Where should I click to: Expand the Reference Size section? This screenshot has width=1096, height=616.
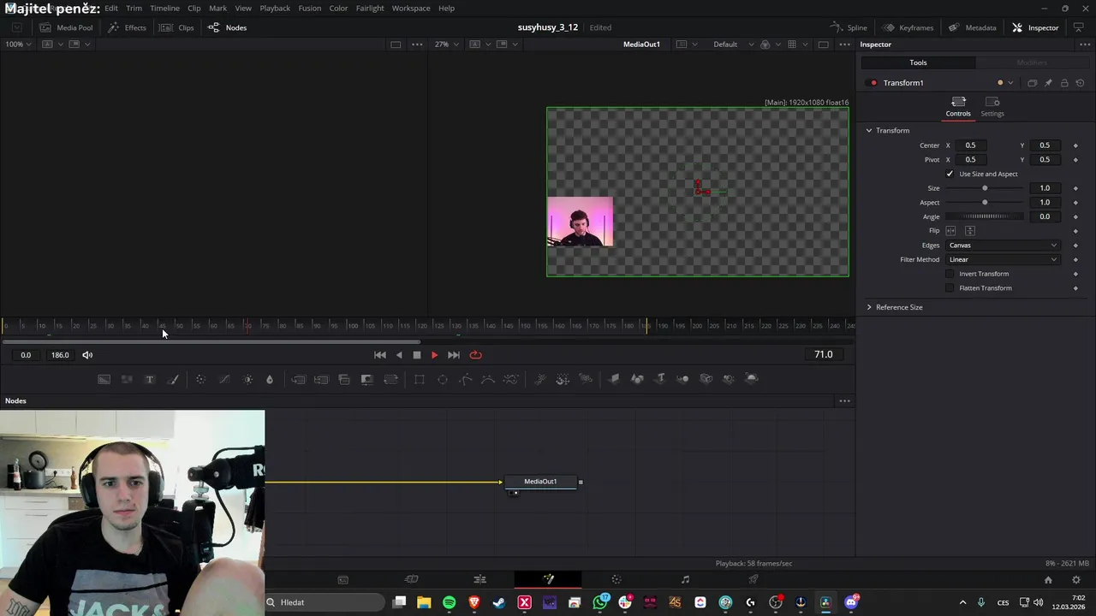point(869,307)
